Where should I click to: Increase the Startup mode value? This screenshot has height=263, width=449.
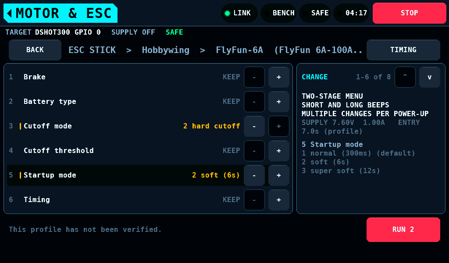coord(278,175)
